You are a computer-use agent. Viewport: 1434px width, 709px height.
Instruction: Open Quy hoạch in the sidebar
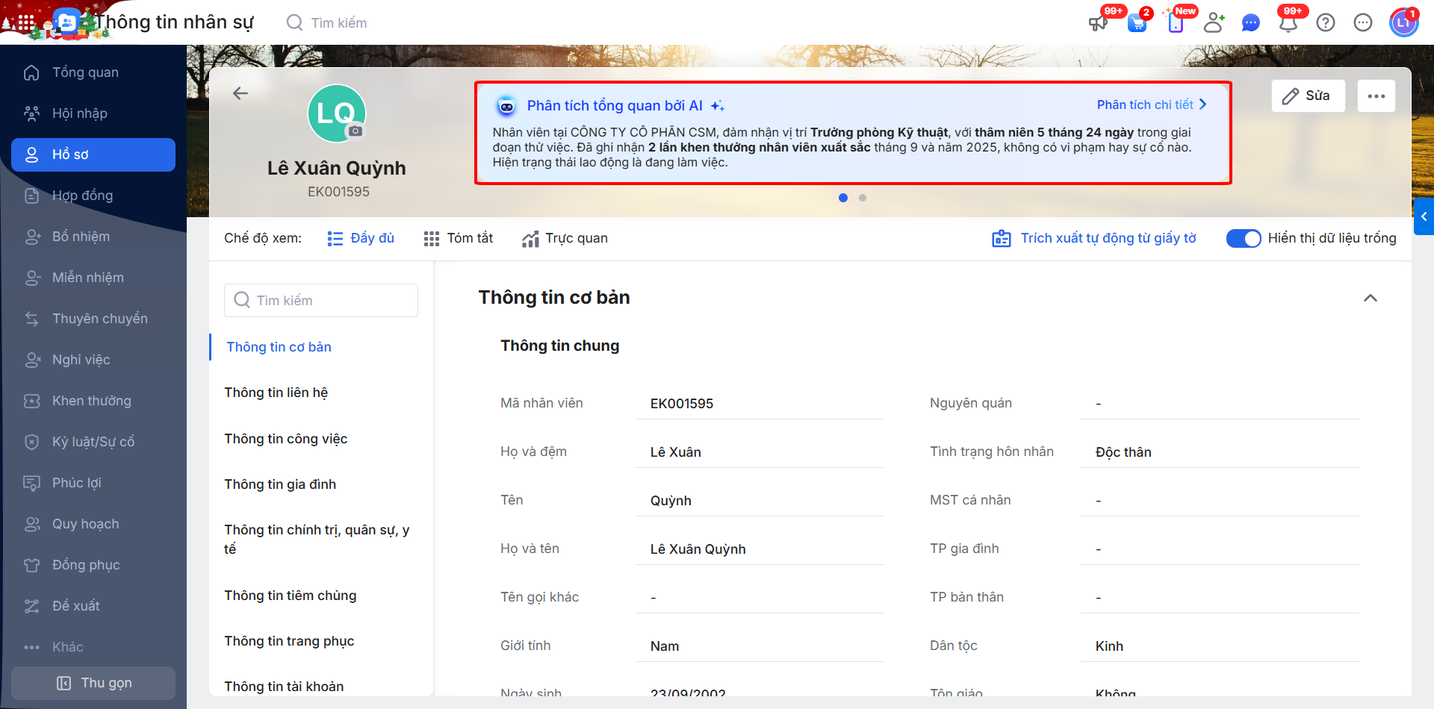[93, 524]
